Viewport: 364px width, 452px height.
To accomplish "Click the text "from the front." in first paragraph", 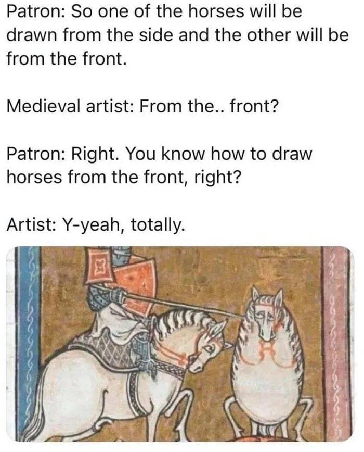I will point(66,58).
